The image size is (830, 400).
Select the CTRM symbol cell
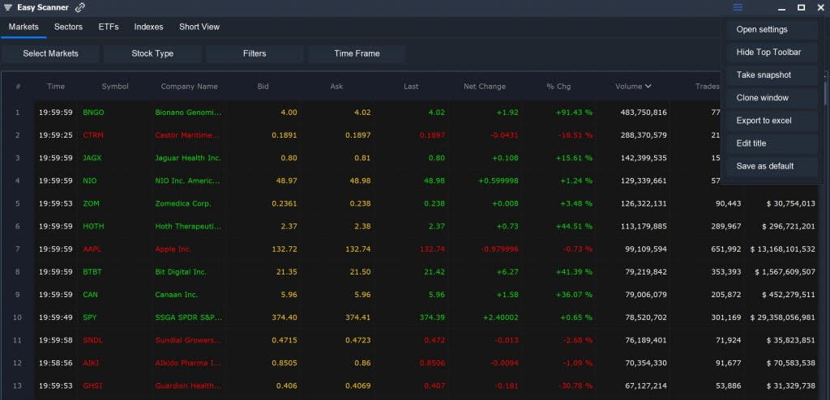point(93,135)
